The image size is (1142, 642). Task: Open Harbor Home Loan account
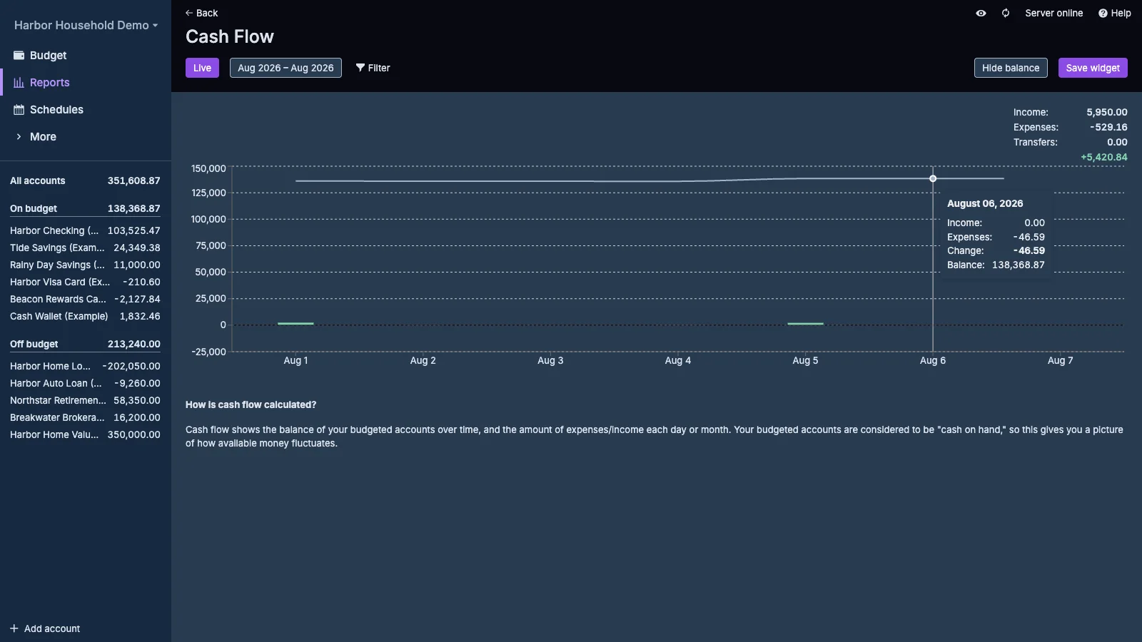tap(85, 366)
